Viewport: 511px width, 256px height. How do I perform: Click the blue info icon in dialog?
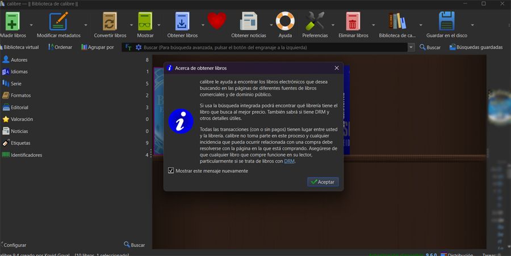181,121
